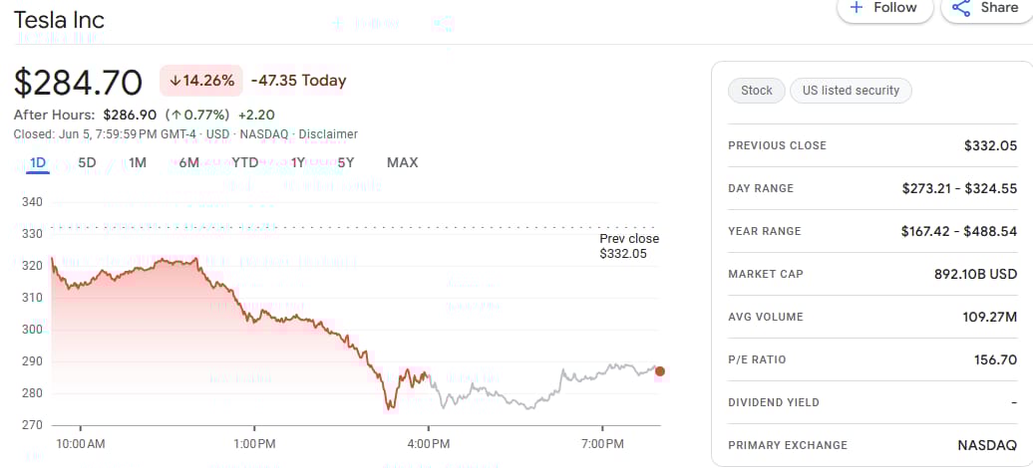Select the 1D time range tab

(x=38, y=162)
